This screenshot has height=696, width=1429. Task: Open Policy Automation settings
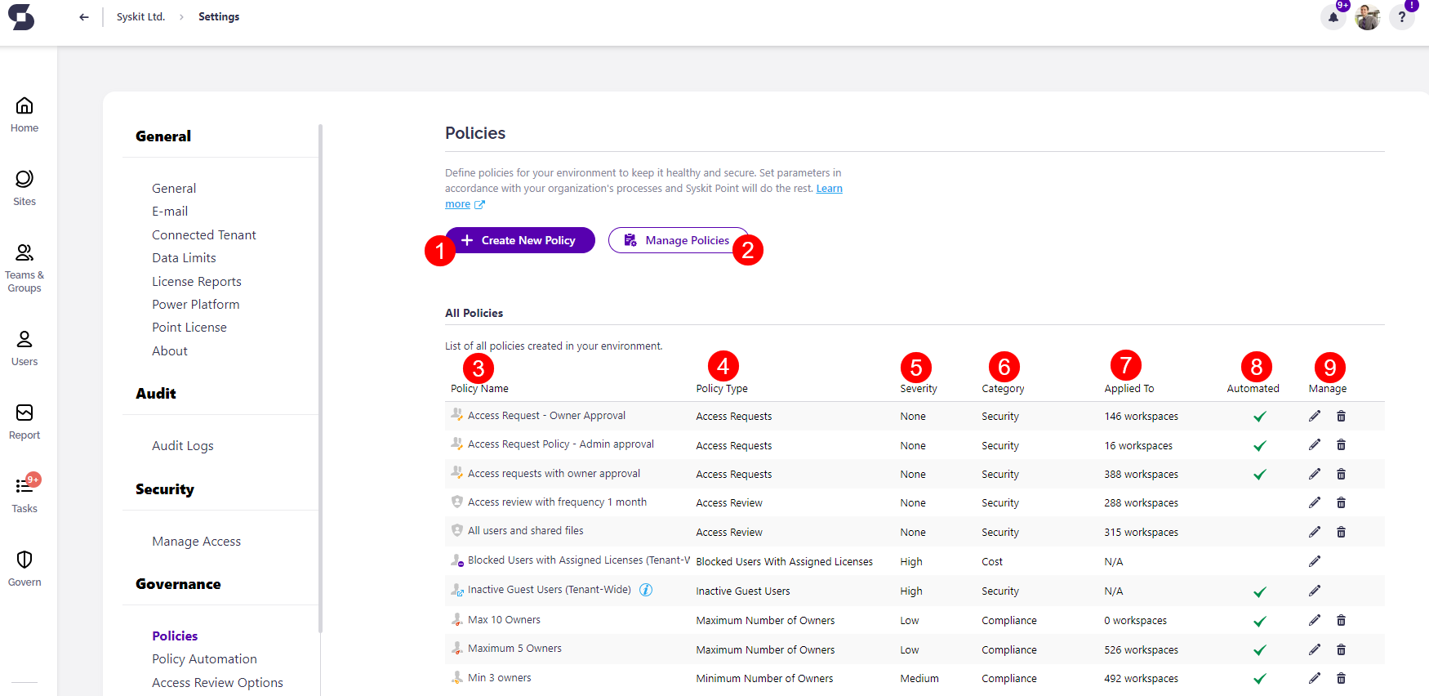click(204, 658)
